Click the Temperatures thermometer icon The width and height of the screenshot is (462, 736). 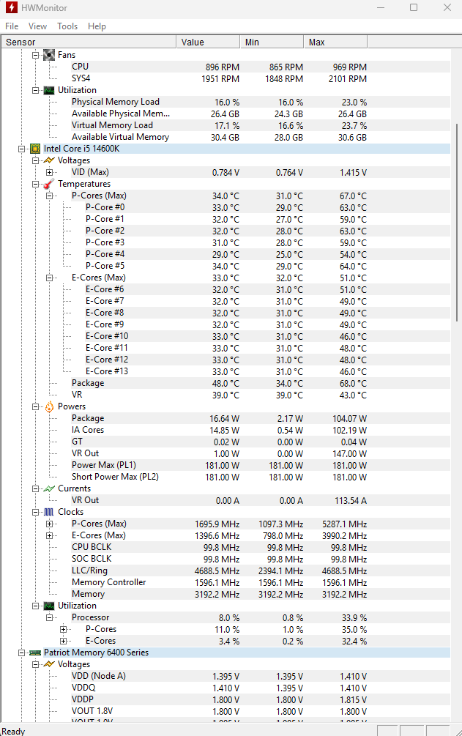point(49,184)
